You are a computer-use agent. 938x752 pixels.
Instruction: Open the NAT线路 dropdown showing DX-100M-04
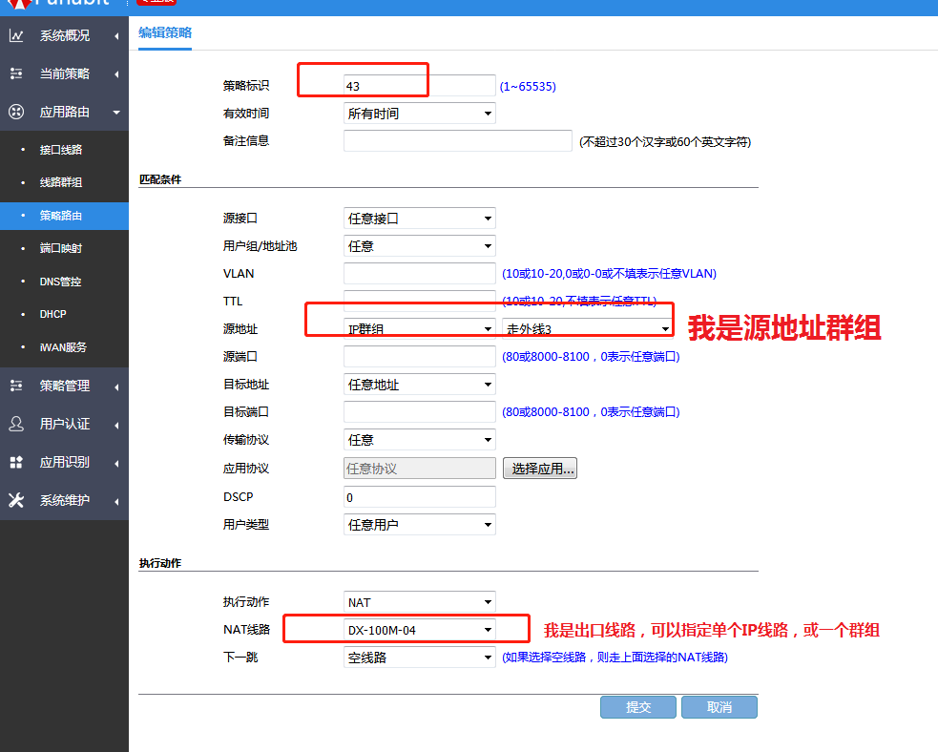click(x=419, y=630)
